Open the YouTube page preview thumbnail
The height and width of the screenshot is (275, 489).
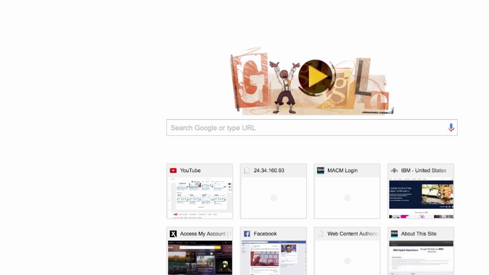point(200,198)
